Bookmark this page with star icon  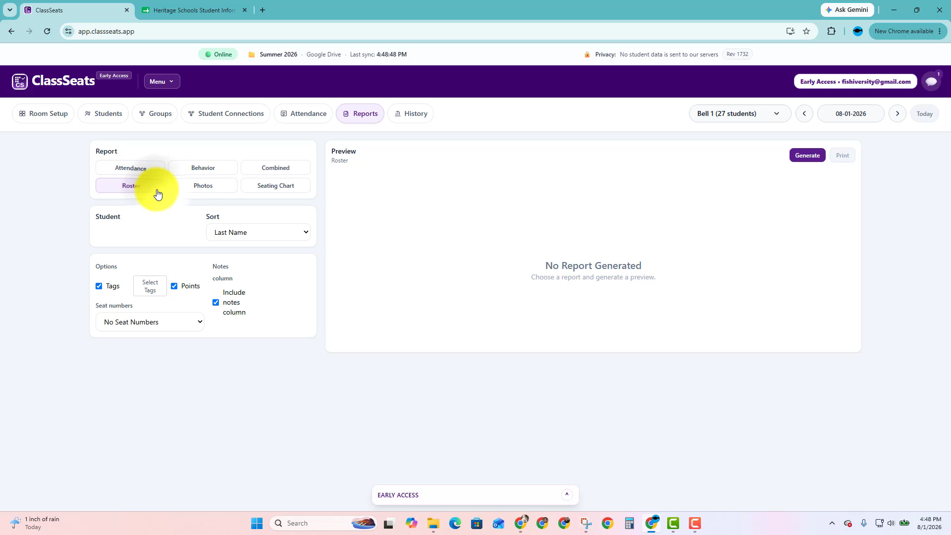[806, 31]
